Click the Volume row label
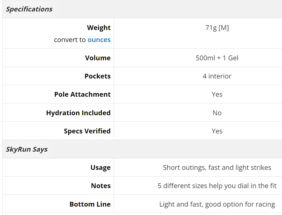 click(x=98, y=58)
